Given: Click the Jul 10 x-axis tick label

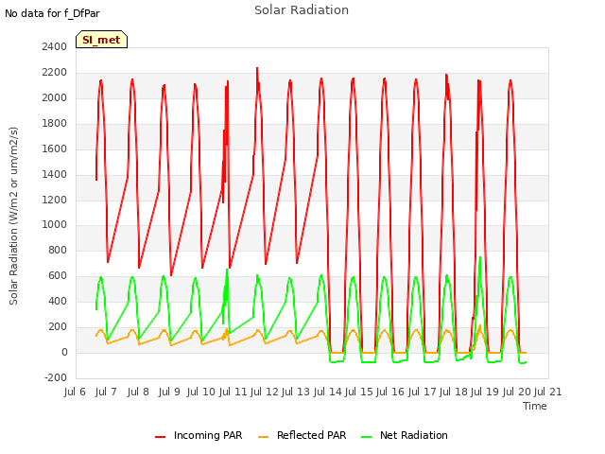Looking at the screenshot, I should coord(201,392).
